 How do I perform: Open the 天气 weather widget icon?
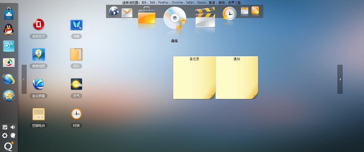(x=76, y=84)
